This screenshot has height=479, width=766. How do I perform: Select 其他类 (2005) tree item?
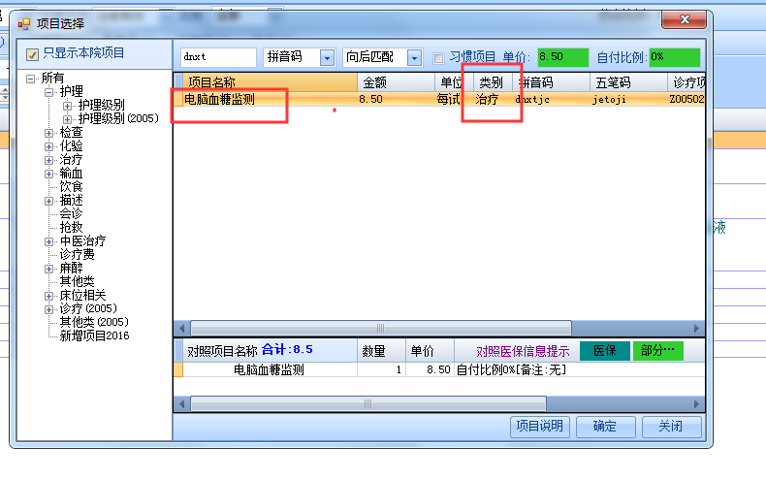tap(94, 322)
